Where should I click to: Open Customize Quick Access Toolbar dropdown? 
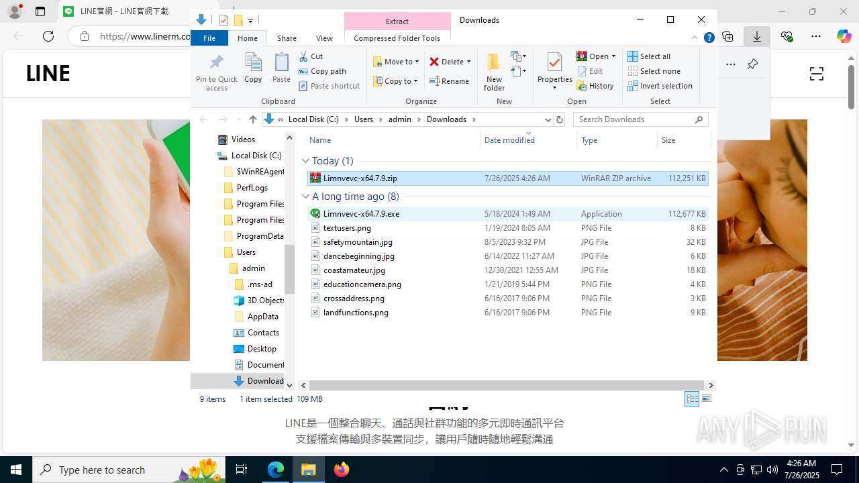pos(250,20)
